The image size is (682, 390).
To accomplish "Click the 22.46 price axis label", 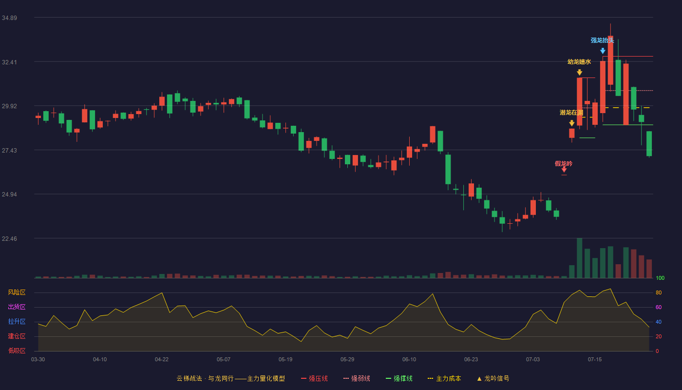I will coord(9,239).
